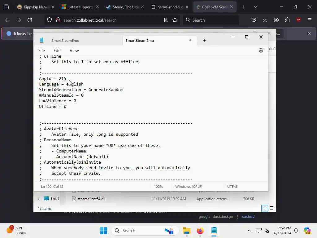
Task: Open Firefox Extensions menu
Action: coord(287,20)
